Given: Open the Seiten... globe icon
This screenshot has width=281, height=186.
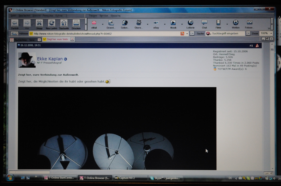Looking at the screenshot, I should tap(125, 23).
